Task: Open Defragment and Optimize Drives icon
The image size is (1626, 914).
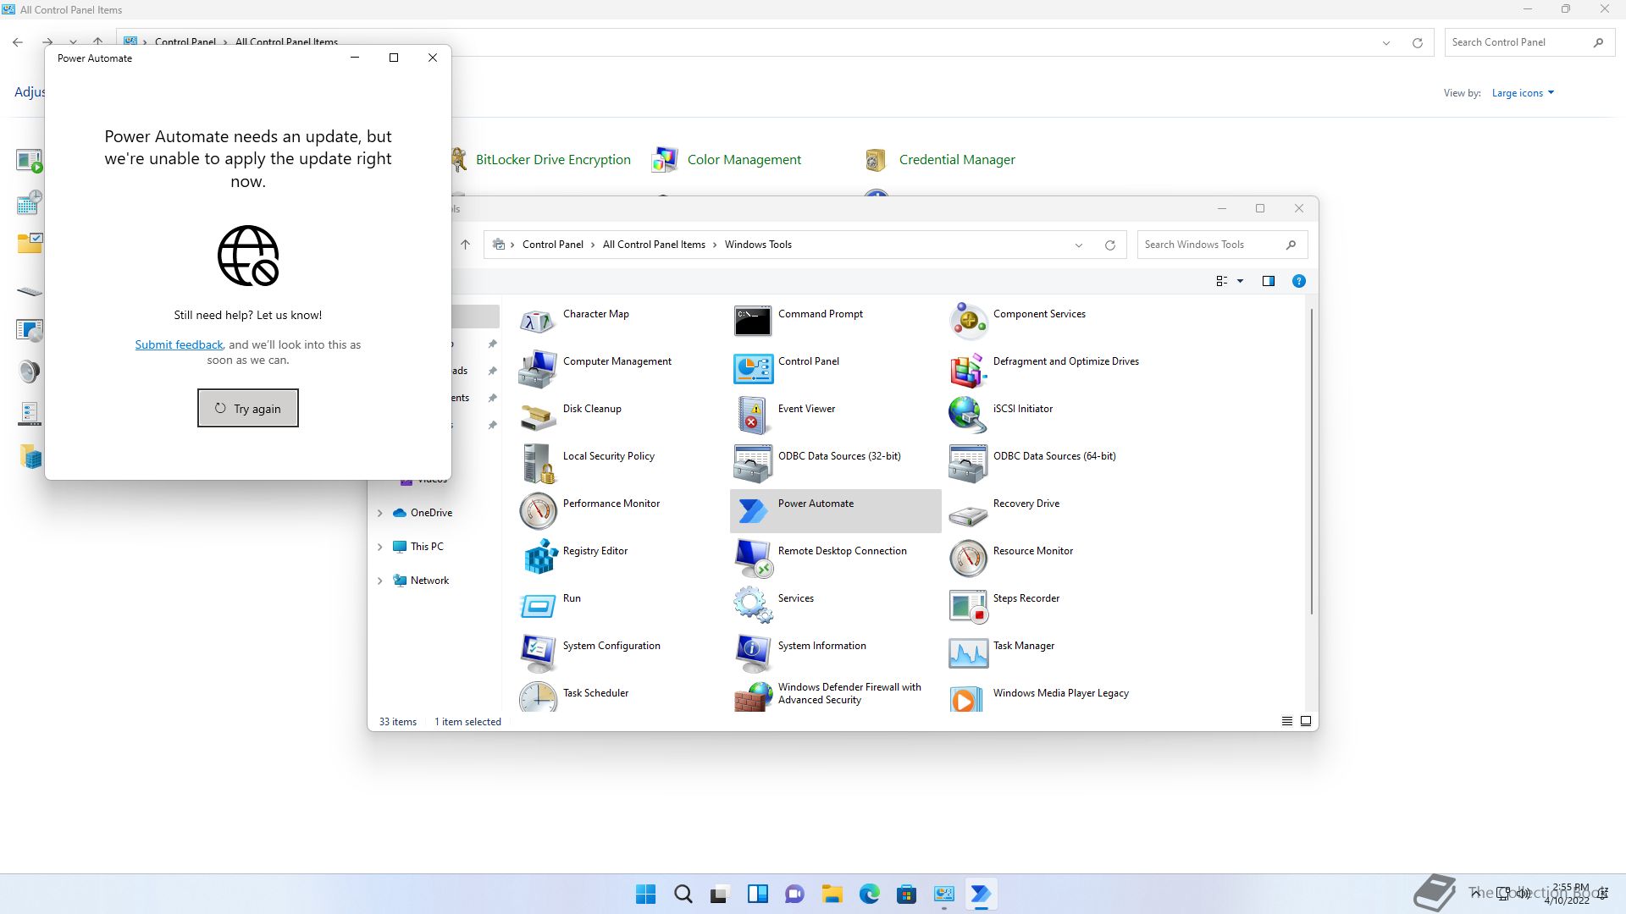Action: (x=968, y=369)
